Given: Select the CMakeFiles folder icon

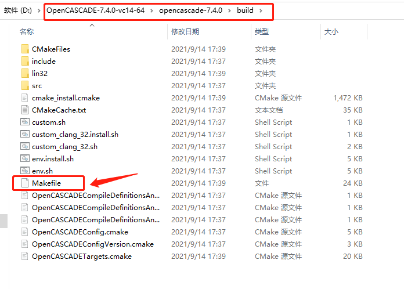Looking at the screenshot, I should (x=25, y=49).
